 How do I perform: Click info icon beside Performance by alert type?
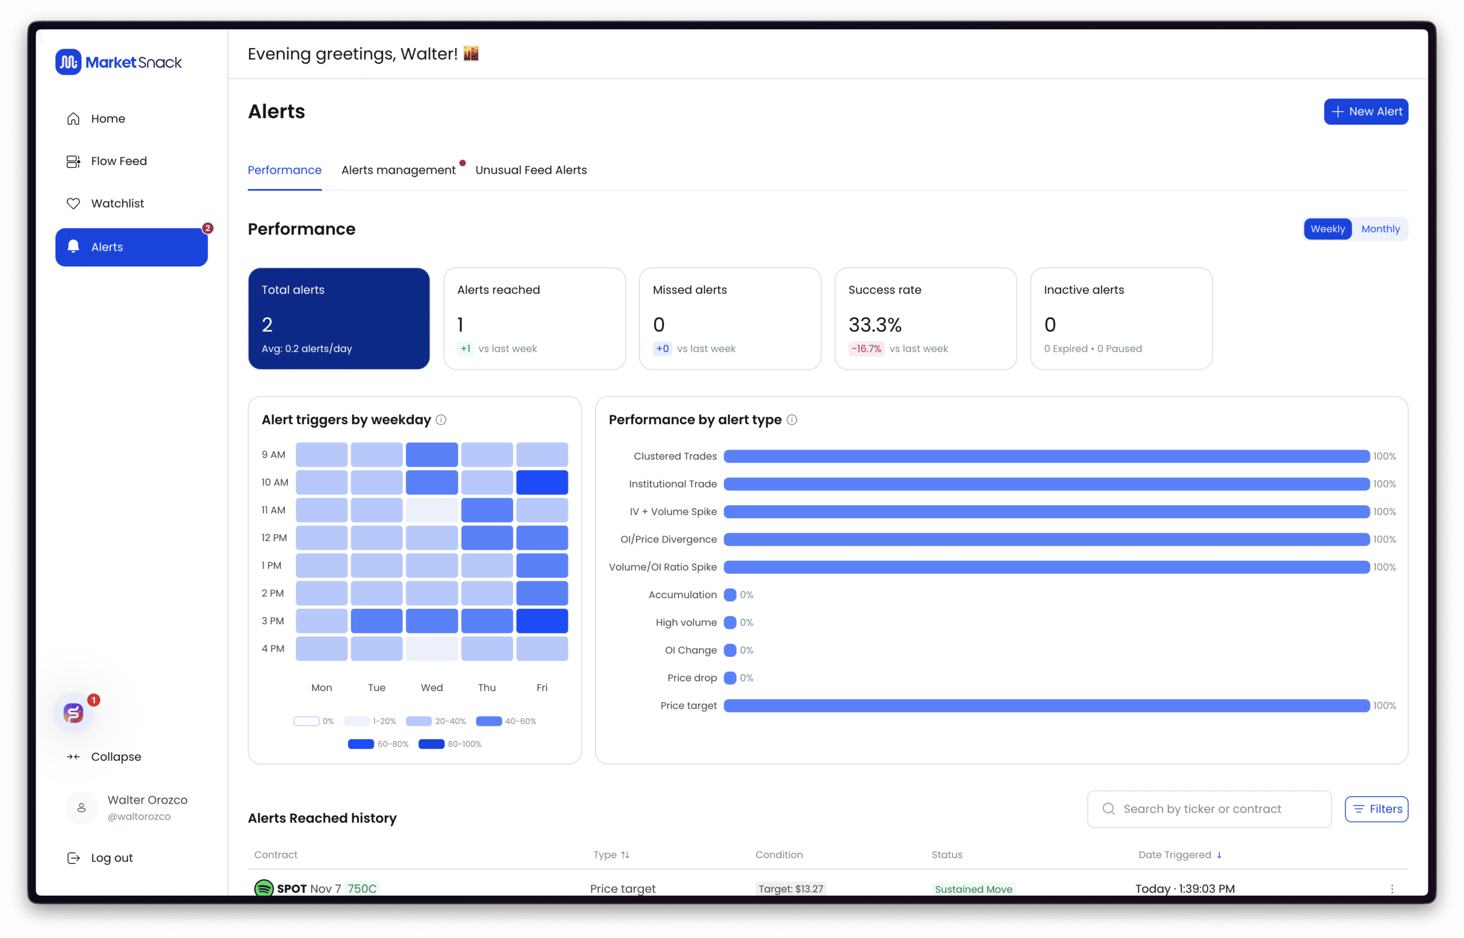792,420
